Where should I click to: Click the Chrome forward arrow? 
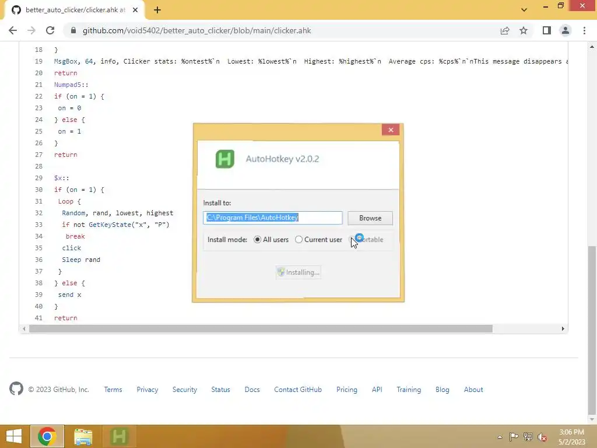(31, 30)
